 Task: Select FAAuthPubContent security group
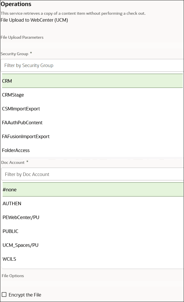(x=92, y=123)
